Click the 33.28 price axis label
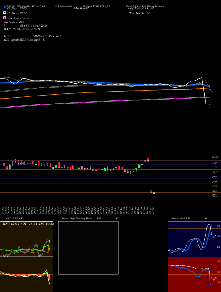Viewport: 221px width, 292px height. click(215, 162)
